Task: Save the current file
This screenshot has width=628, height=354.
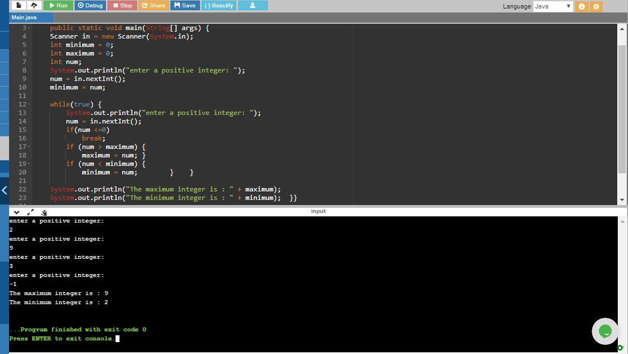Action: 185,6
